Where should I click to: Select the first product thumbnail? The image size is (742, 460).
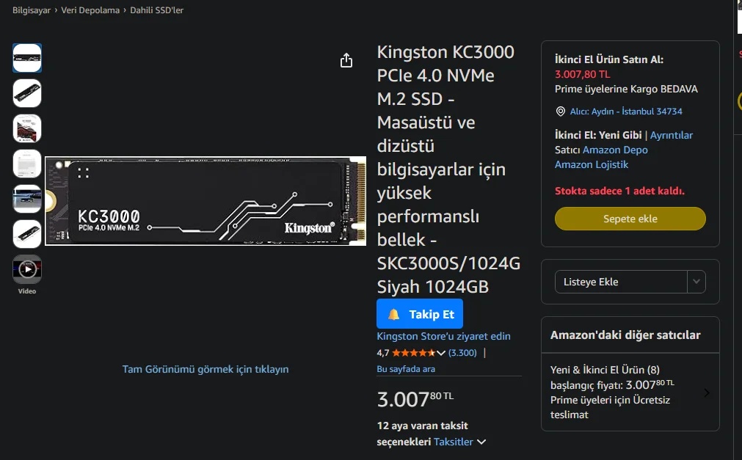pyautogui.click(x=27, y=58)
